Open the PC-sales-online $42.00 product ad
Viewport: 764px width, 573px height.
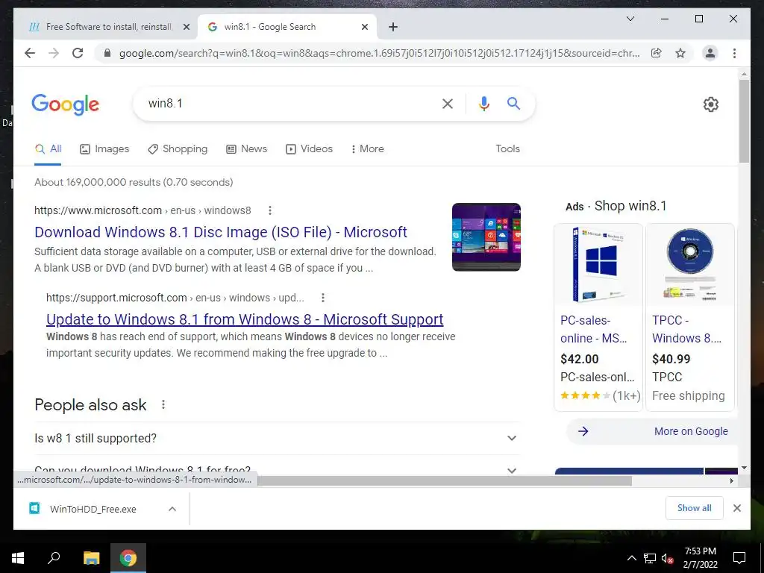(x=598, y=317)
